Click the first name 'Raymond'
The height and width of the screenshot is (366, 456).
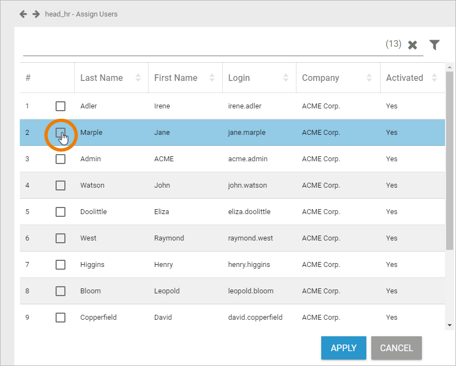(x=169, y=238)
